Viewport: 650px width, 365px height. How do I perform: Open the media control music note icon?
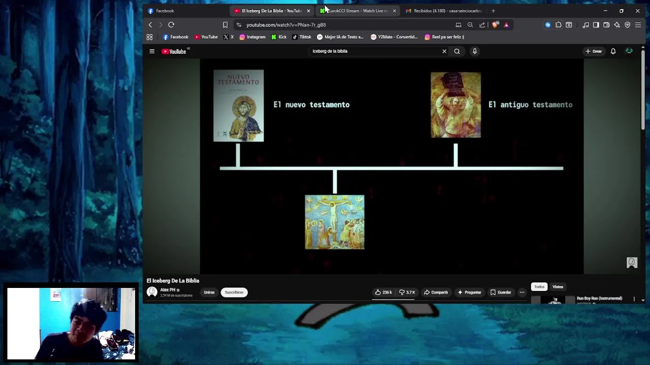pyautogui.click(x=586, y=25)
